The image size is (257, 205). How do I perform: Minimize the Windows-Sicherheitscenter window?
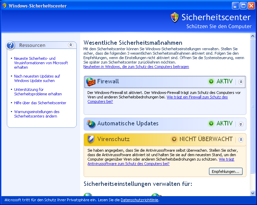coord(235,6)
